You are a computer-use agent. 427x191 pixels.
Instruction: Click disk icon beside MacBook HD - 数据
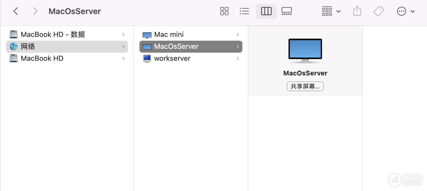point(14,34)
